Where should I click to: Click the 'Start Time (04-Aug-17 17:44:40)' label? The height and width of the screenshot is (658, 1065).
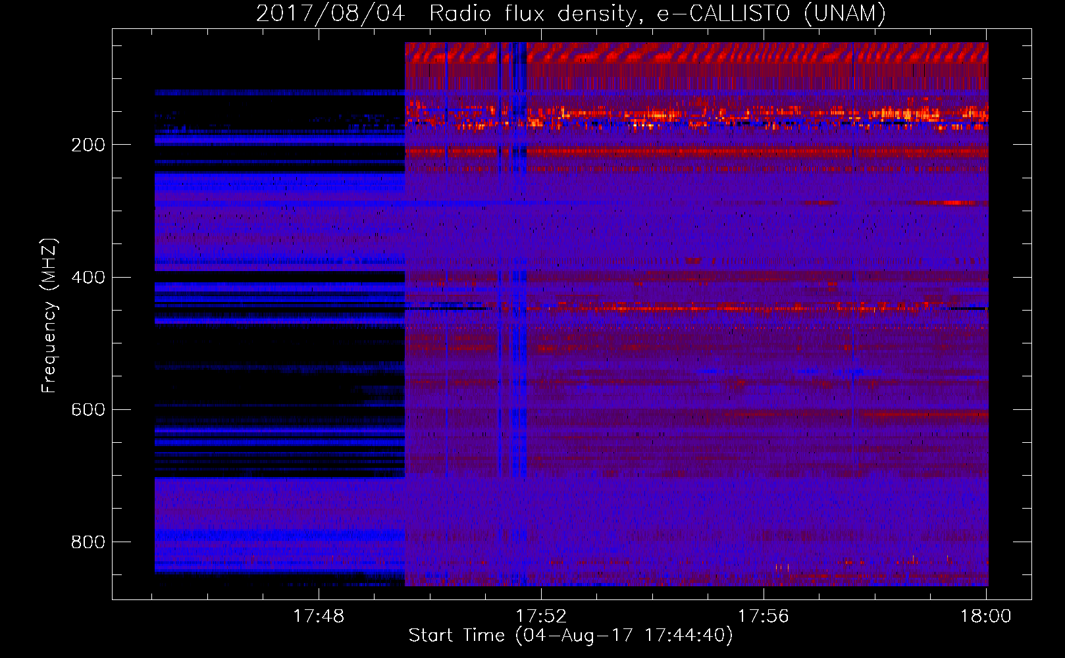point(571,636)
